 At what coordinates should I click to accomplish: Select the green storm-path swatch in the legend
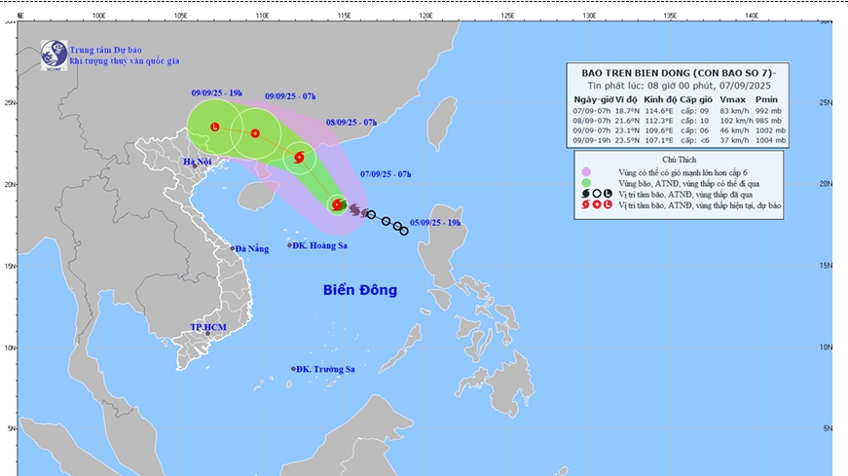(x=585, y=182)
